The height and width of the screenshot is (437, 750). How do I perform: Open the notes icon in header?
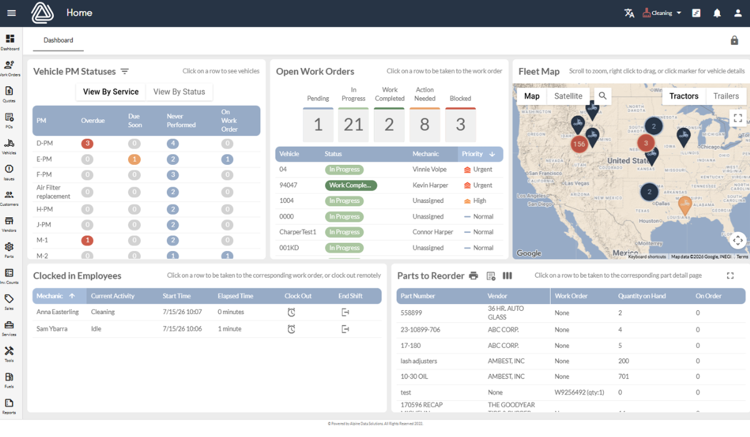pos(696,13)
